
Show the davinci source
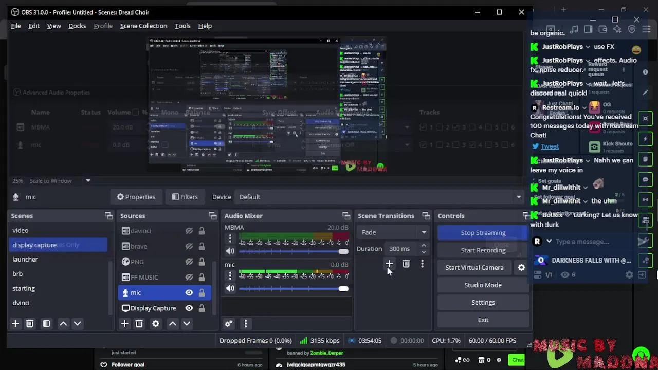pyautogui.click(x=189, y=231)
